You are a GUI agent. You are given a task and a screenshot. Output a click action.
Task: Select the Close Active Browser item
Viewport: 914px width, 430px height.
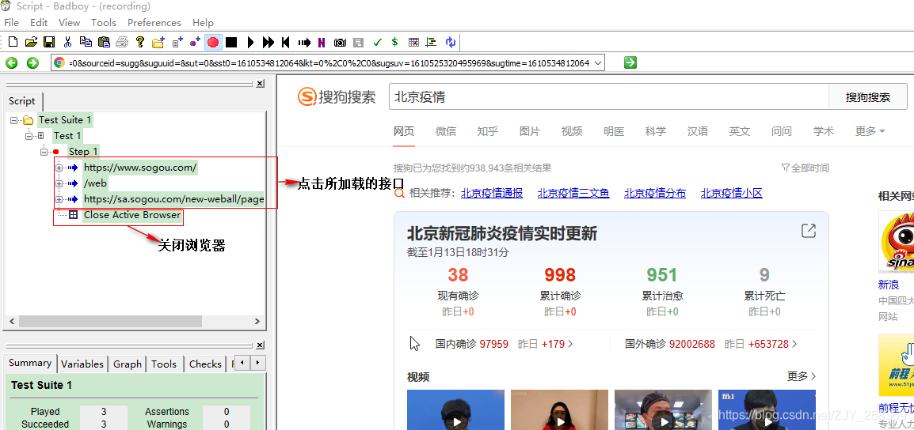tap(131, 215)
